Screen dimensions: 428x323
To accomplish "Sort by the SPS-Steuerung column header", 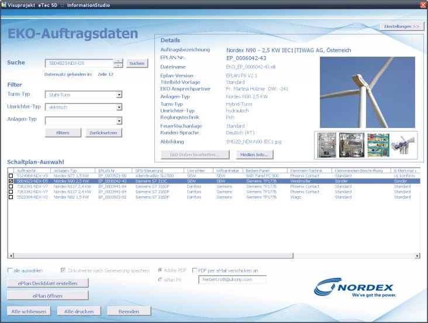I will 158,171.
